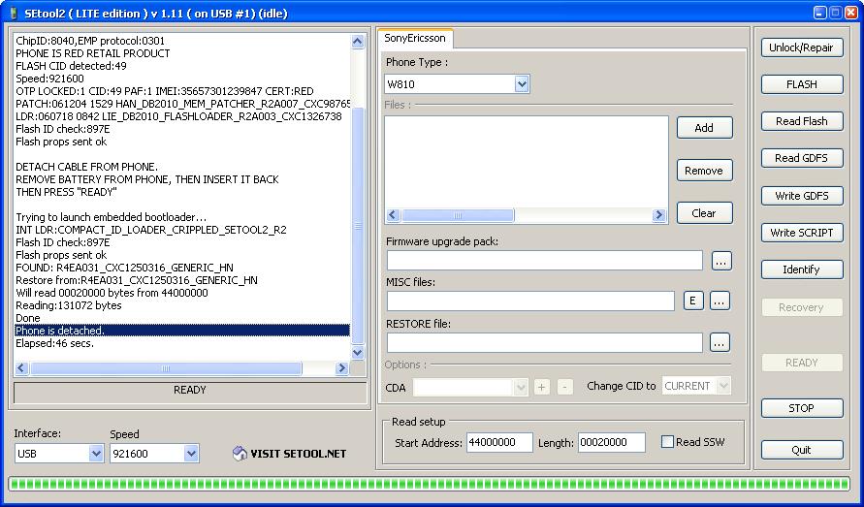Click the Files list scroll-right arrow
Viewport: 864px width, 507px height.
tap(658, 215)
